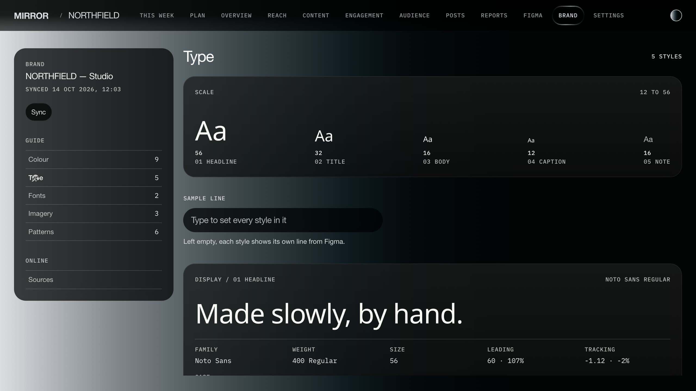Click the tracking value "-1.12 · -2%"
The height and width of the screenshot is (391, 696).
click(607, 361)
